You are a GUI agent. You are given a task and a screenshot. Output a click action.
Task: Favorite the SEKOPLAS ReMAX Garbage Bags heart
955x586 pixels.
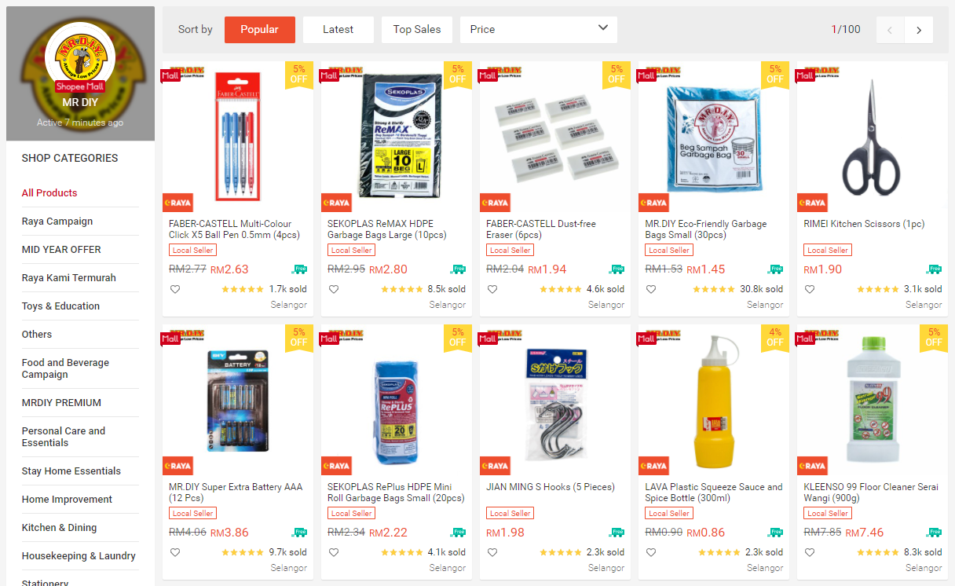tap(334, 289)
